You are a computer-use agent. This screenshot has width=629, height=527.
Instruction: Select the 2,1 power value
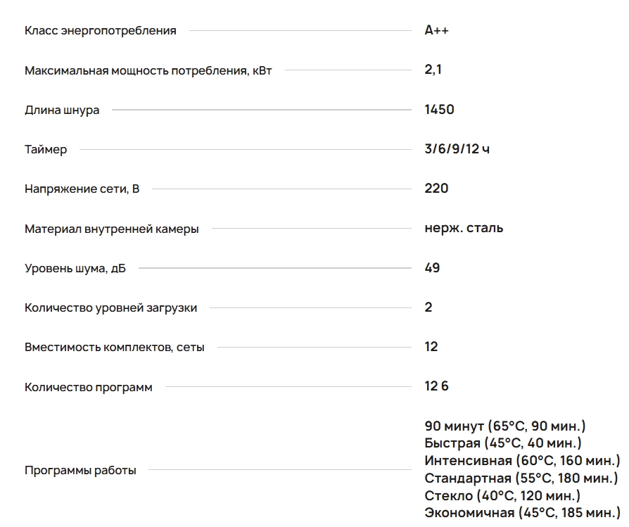pyautogui.click(x=433, y=70)
